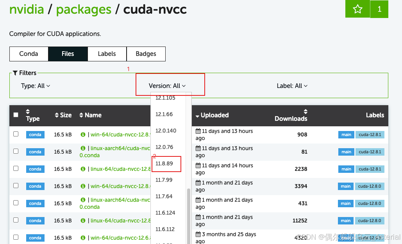Check the box for the 11252-download row
Viewport: 402px width, 244px height.
[x=16, y=220]
